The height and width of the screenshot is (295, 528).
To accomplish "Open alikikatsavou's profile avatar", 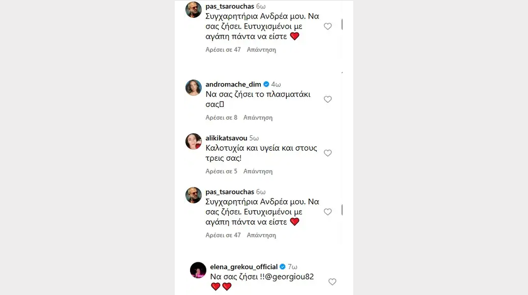I will pyautogui.click(x=194, y=142).
